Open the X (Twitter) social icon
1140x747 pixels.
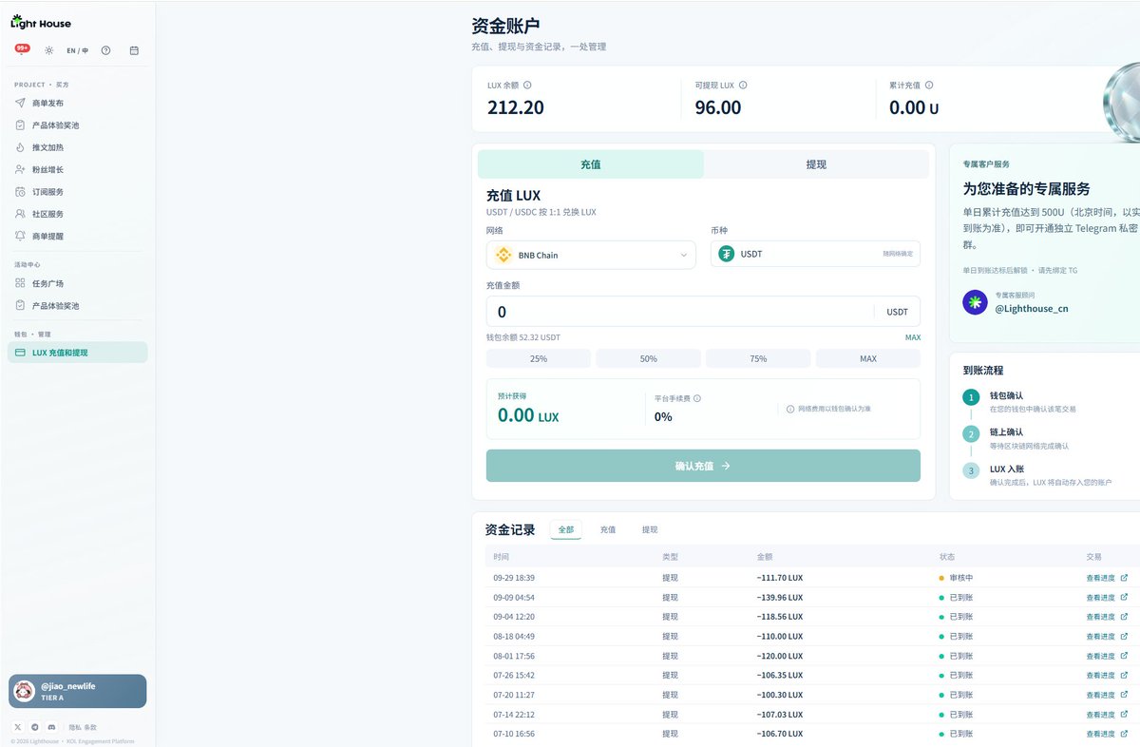click(x=18, y=727)
